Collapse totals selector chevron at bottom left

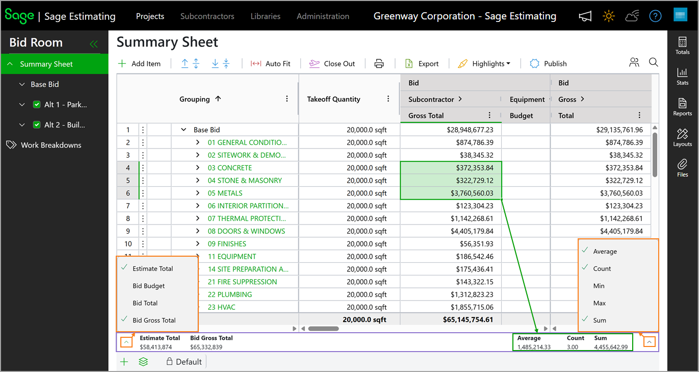[126, 342]
